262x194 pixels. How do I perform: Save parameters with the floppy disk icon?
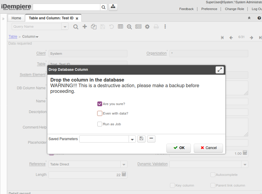tap(141, 139)
